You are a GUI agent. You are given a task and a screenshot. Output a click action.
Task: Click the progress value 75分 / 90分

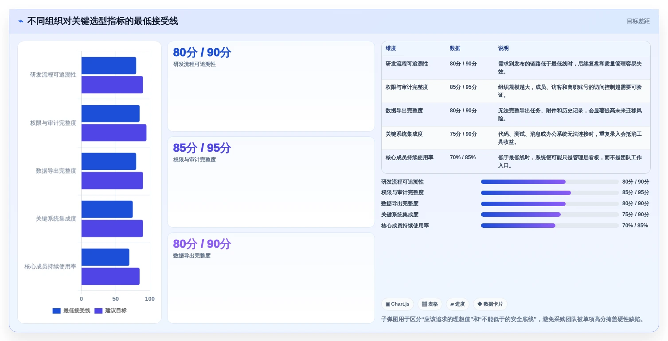pyautogui.click(x=636, y=215)
